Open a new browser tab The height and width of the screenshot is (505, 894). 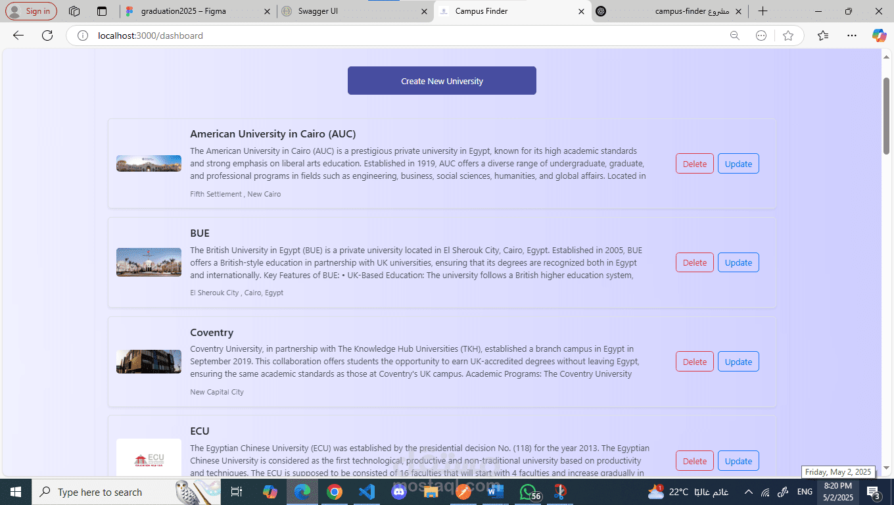[763, 11]
